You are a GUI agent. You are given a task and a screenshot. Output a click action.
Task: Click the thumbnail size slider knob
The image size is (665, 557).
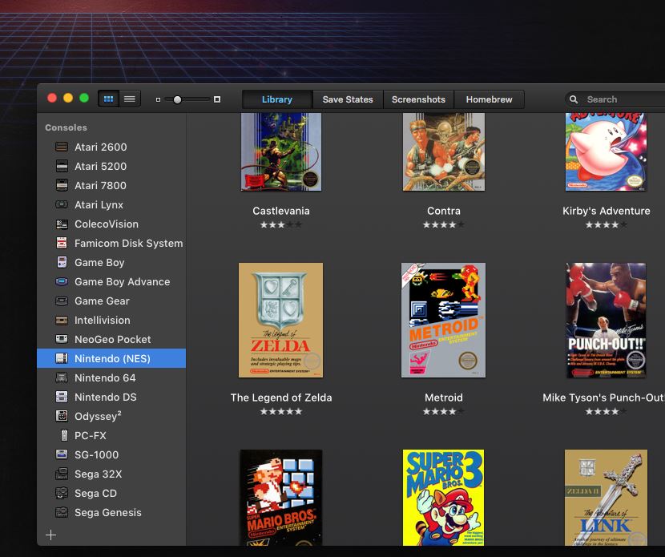pos(177,99)
